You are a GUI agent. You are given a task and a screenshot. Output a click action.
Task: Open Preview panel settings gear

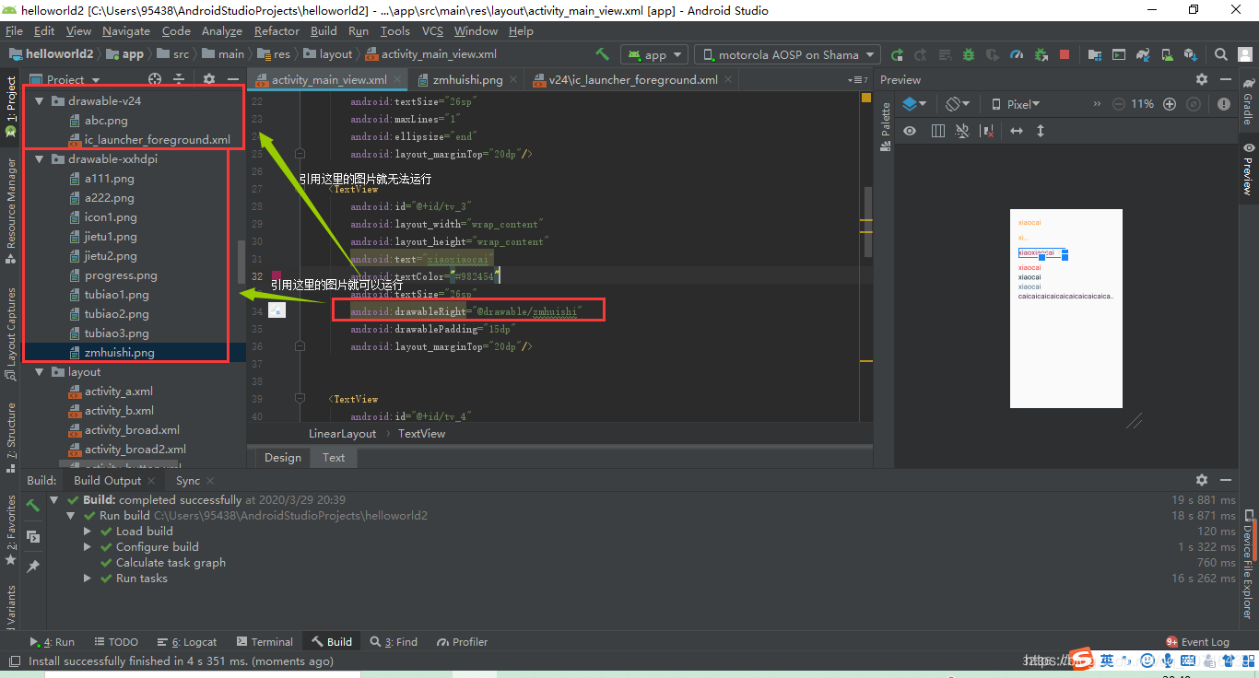click(1201, 79)
